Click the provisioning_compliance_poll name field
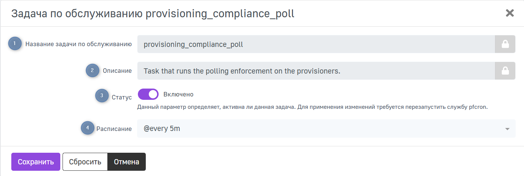The width and height of the screenshot is (524, 176). [x=316, y=44]
